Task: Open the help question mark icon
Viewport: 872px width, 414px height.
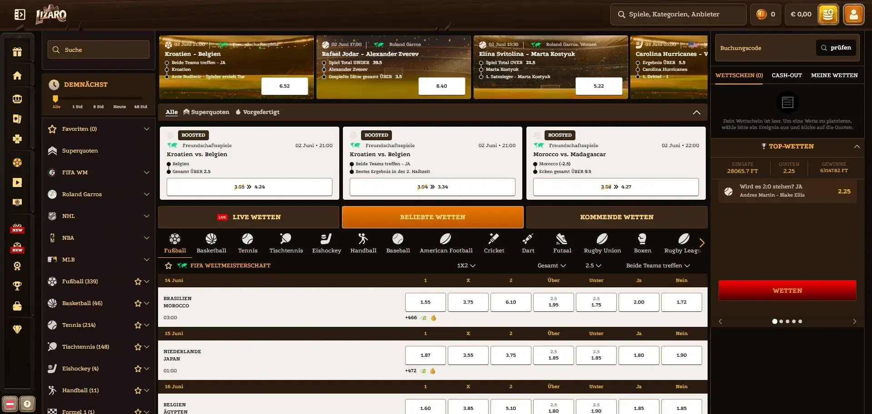Action: click(x=27, y=404)
